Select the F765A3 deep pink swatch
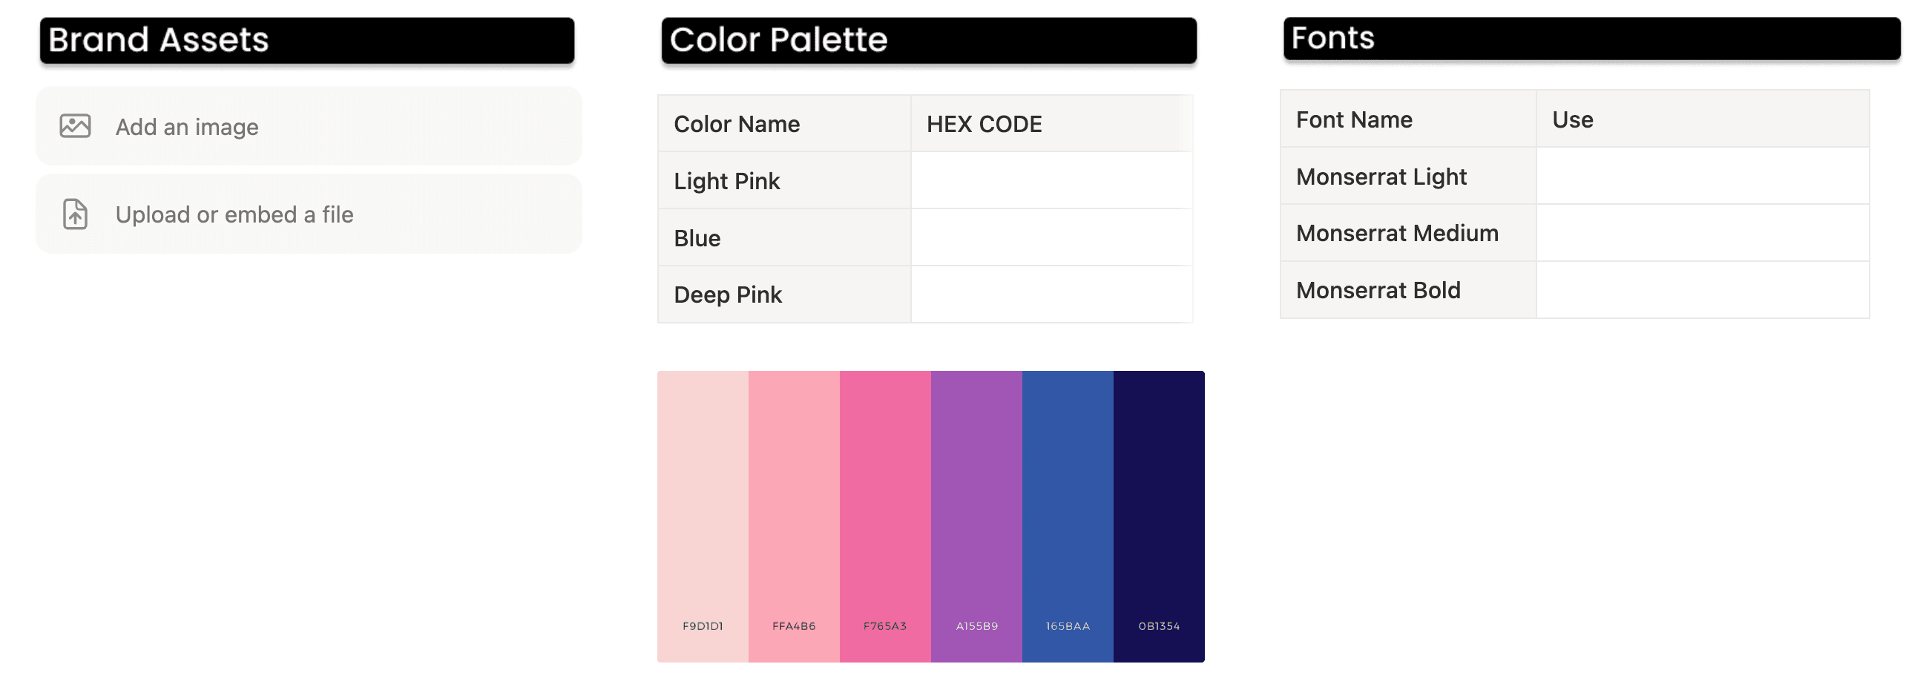 [884, 515]
